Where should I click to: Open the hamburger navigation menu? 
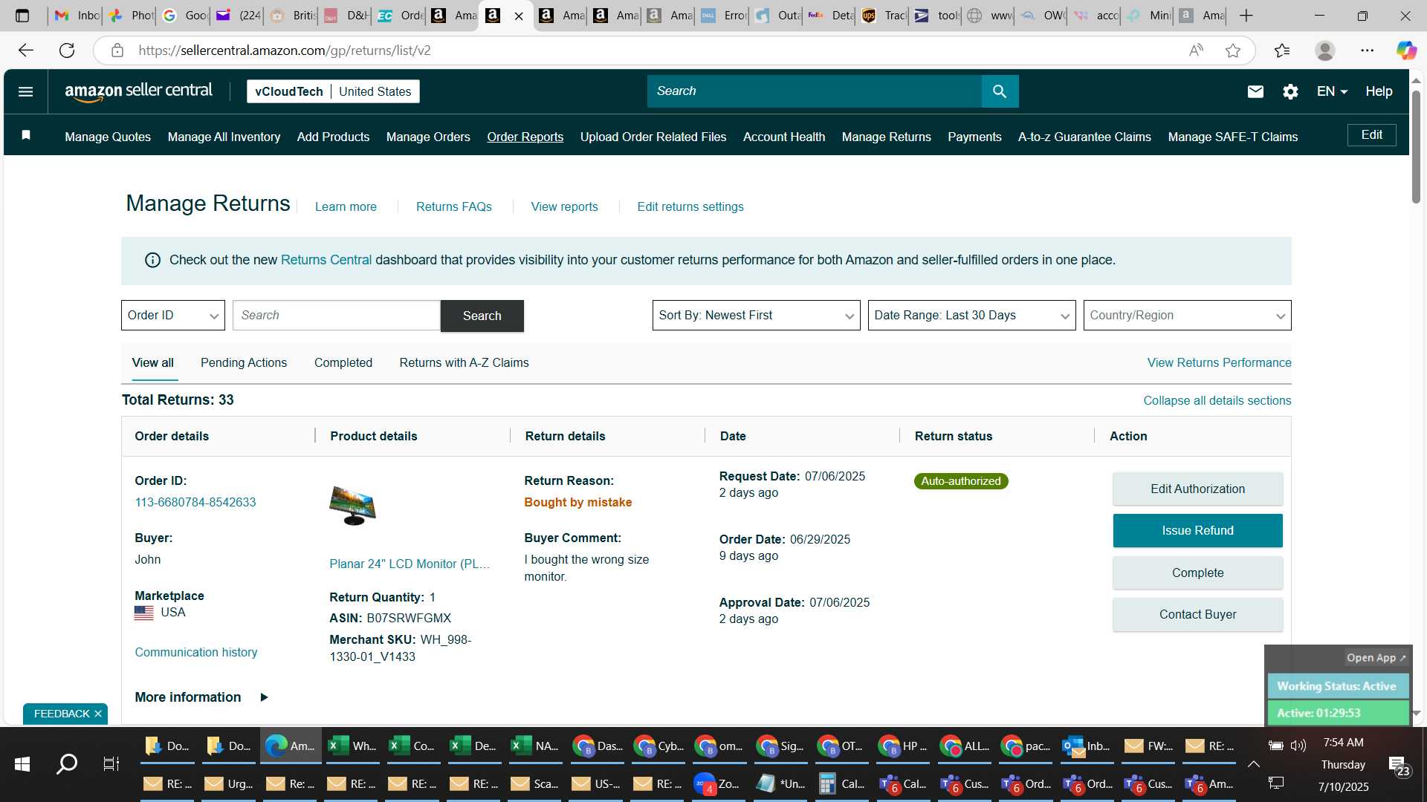25,91
